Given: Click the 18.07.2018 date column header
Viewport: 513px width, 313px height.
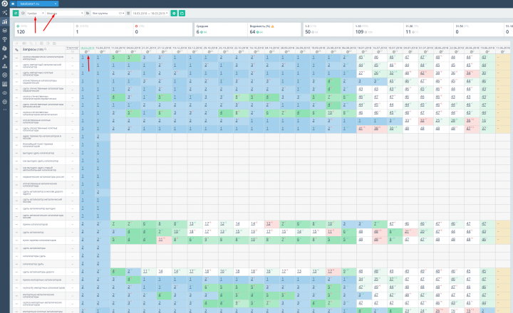Looking at the screenshot, I should click(x=364, y=48).
